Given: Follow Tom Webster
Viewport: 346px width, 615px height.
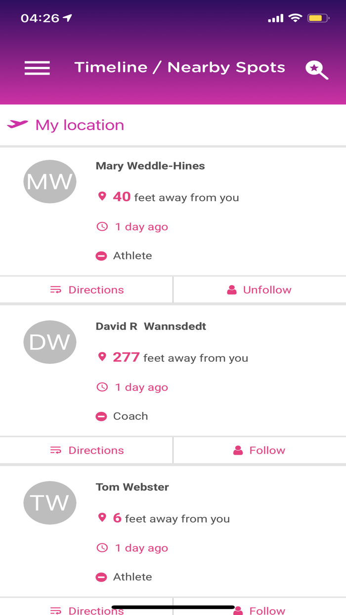Looking at the screenshot, I should point(259,611).
